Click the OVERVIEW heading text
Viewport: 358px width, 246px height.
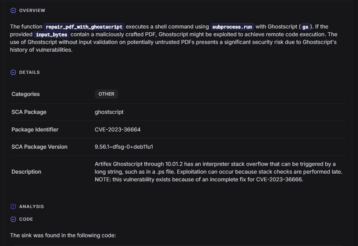(32, 11)
